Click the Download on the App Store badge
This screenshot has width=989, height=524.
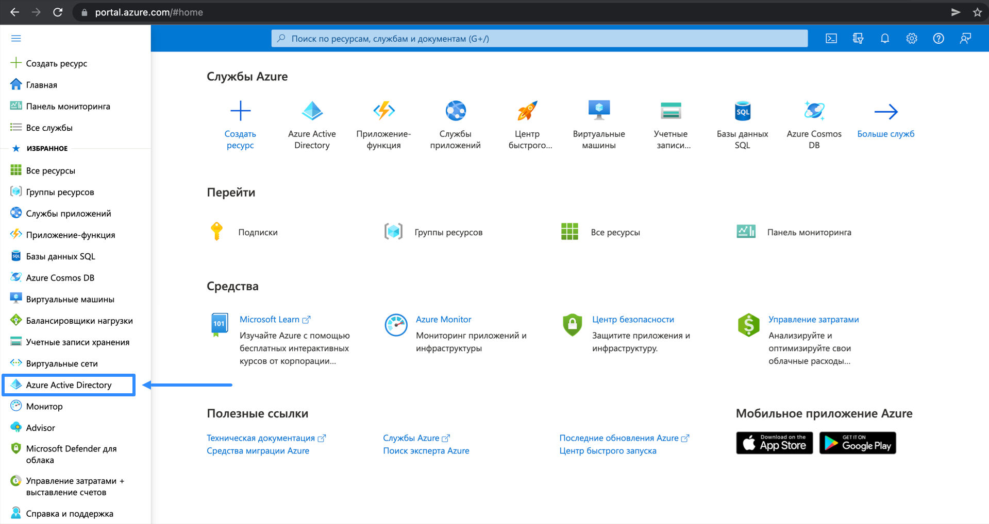[775, 443]
